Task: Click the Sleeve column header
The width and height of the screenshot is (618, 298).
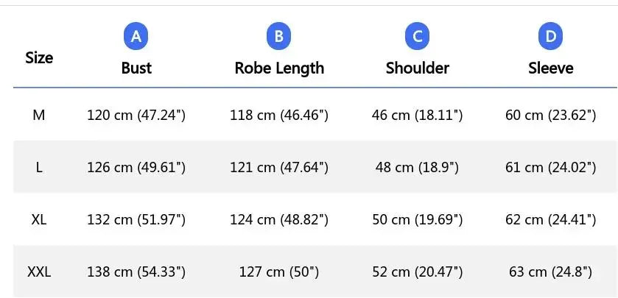Action: (x=550, y=68)
